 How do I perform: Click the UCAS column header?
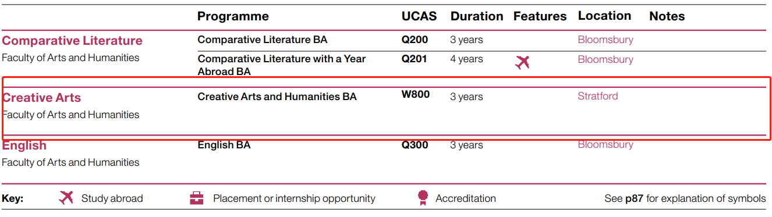[419, 16]
